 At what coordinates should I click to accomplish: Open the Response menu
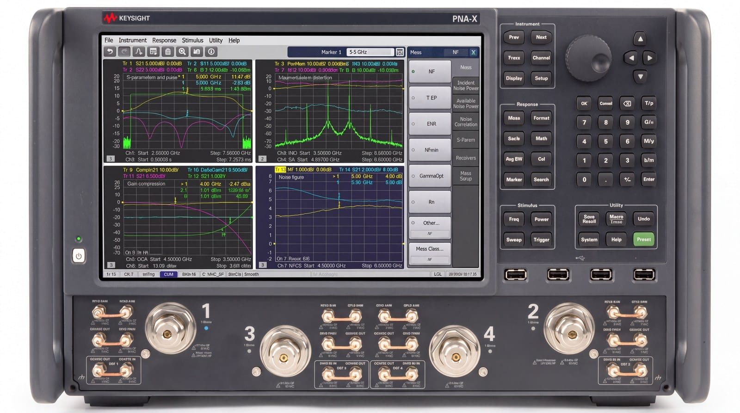(x=164, y=40)
